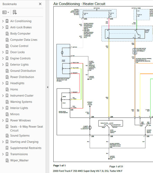Image resolution: width=153 pixels, height=173 pixels.
Task: Click the find current bookmark icon
Action: pos(15,12)
